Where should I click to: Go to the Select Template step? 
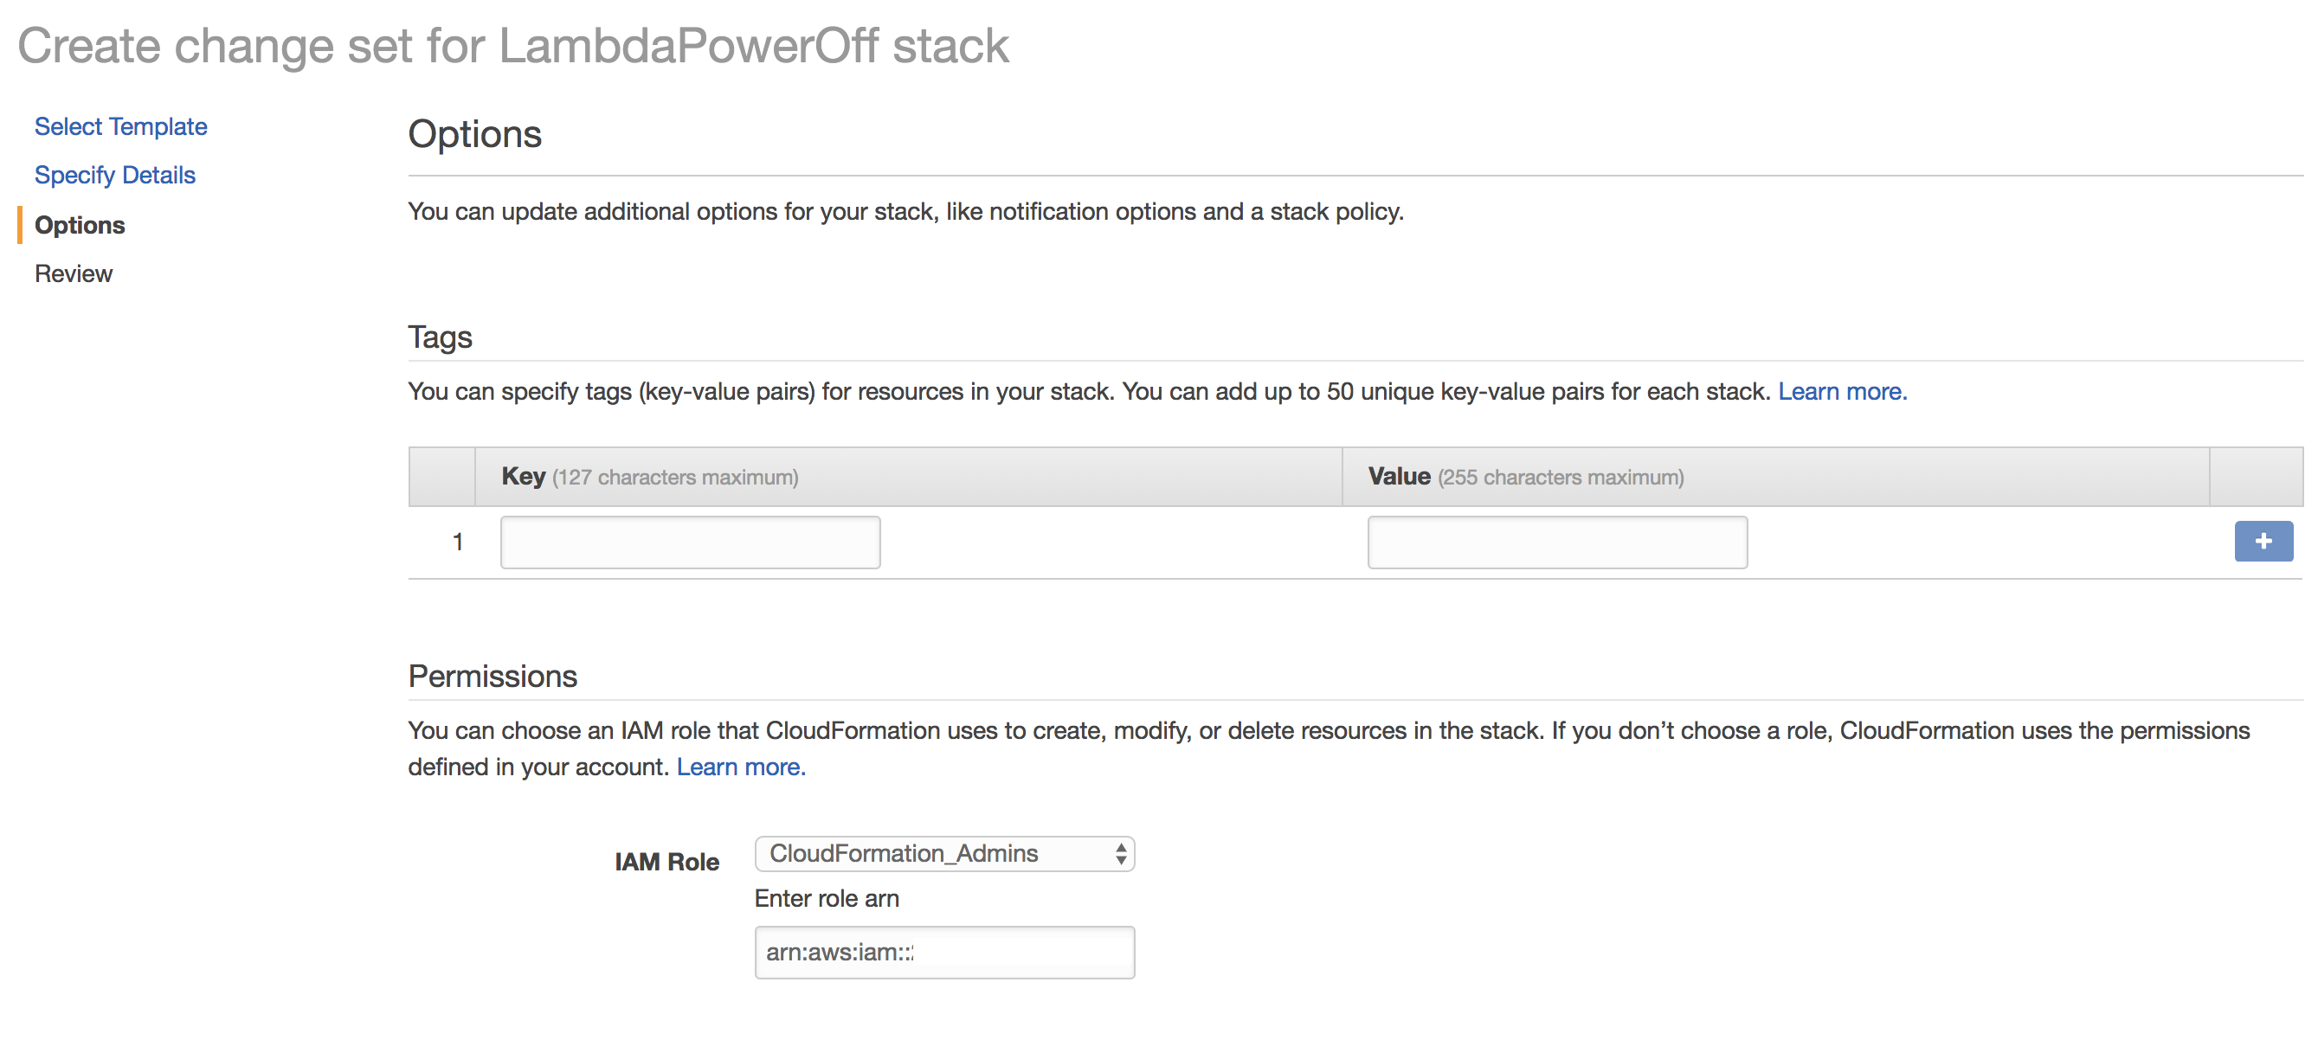click(x=120, y=126)
